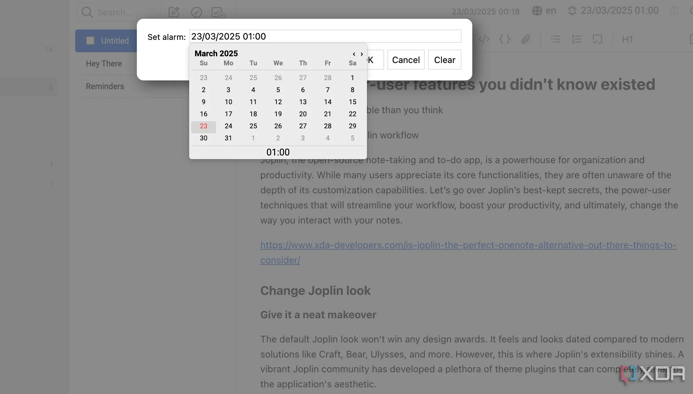Select March 12 in the calendar

tap(278, 102)
